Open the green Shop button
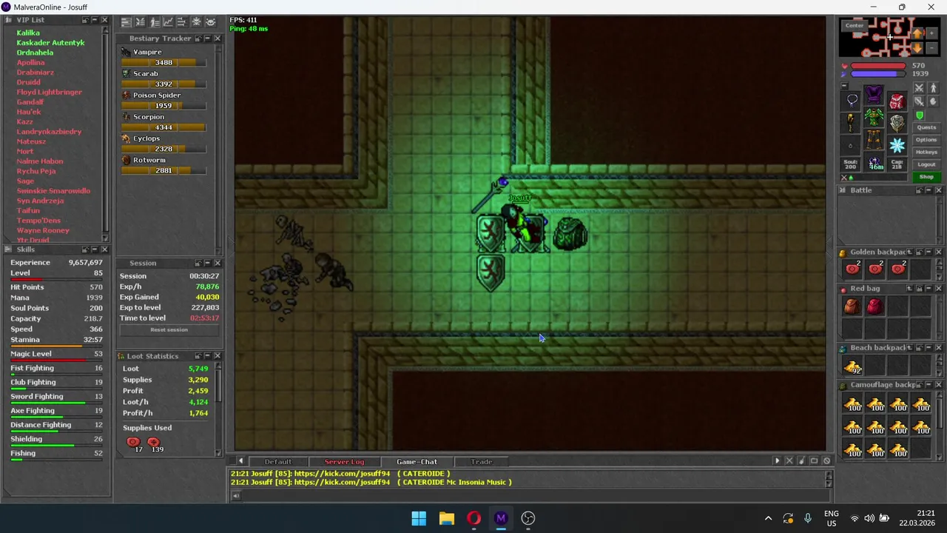 tap(927, 177)
